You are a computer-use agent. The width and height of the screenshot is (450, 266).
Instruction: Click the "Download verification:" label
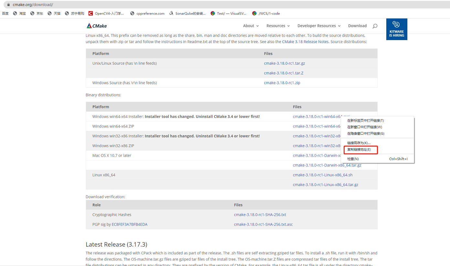click(x=105, y=197)
